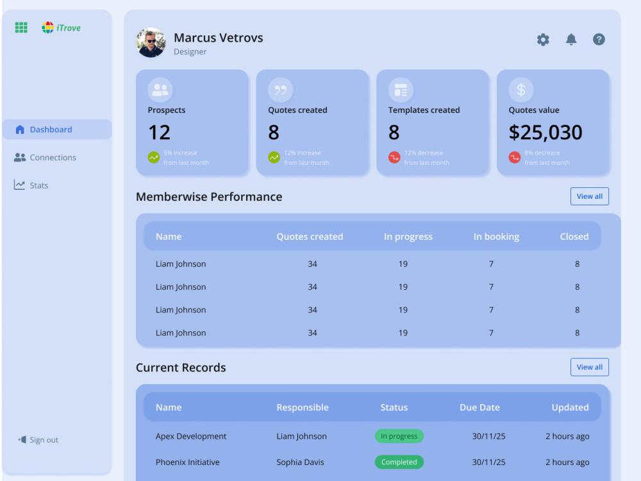Click the Stats chart icon in sidebar
The height and width of the screenshot is (481, 641).
pyautogui.click(x=19, y=185)
